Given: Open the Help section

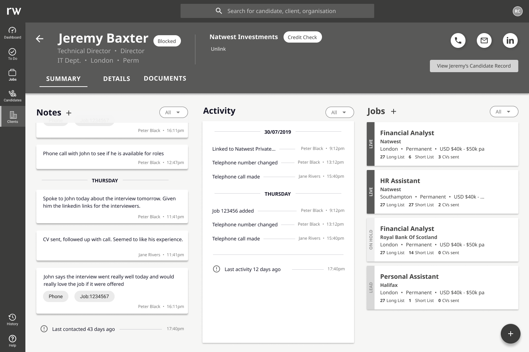Looking at the screenshot, I should point(12,341).
